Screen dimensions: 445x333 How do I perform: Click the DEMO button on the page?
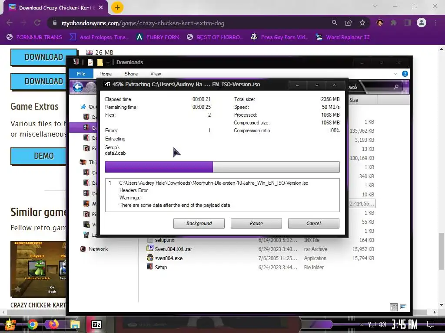(x=38, y=156)
